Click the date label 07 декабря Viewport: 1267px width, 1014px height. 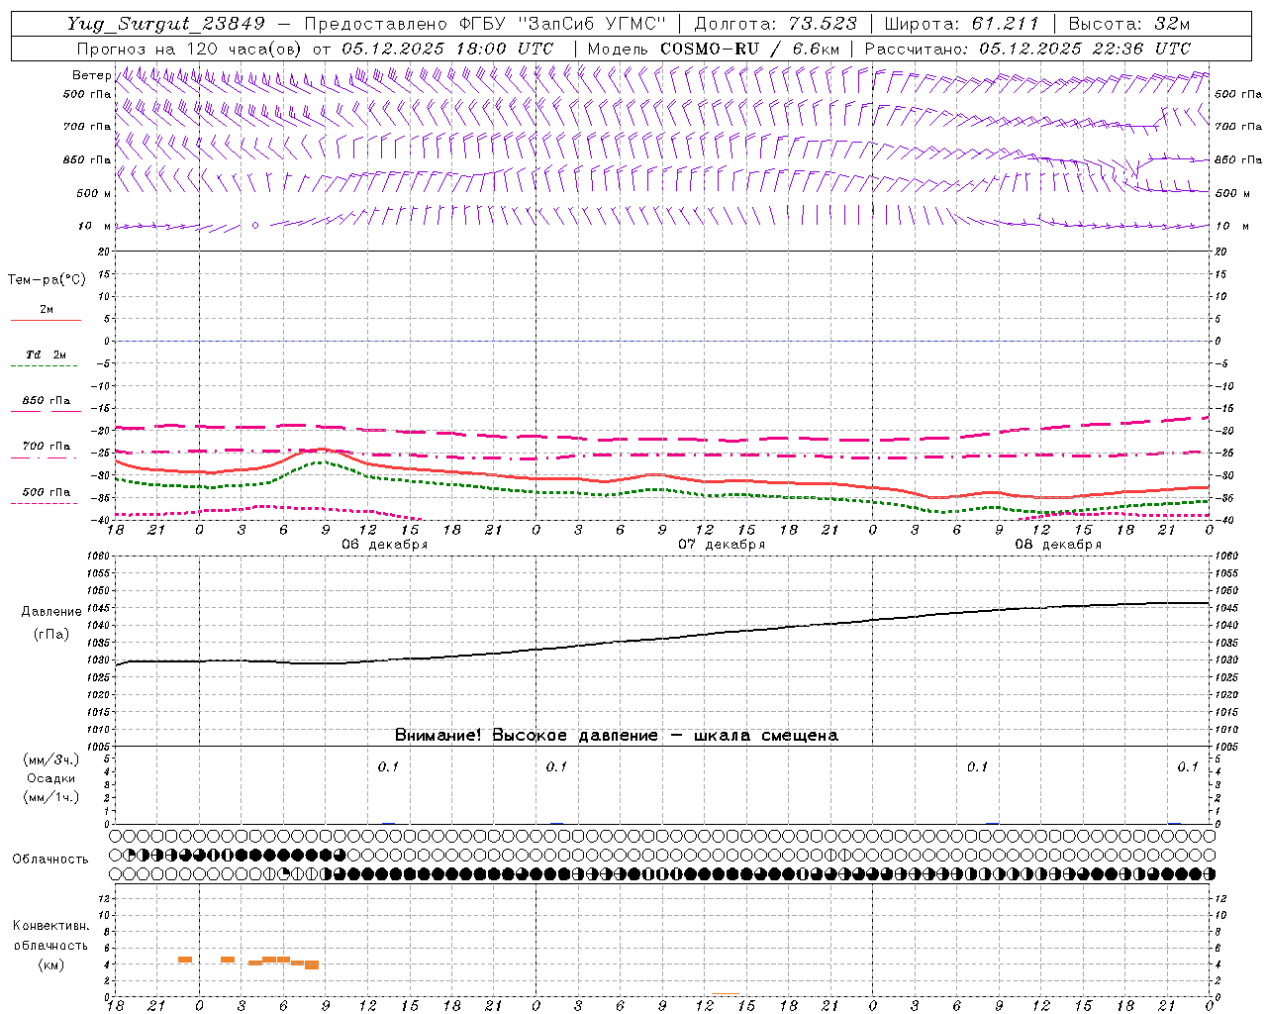[722, 545]
